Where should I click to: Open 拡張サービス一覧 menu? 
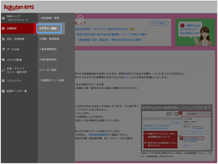tap(19, 91)
